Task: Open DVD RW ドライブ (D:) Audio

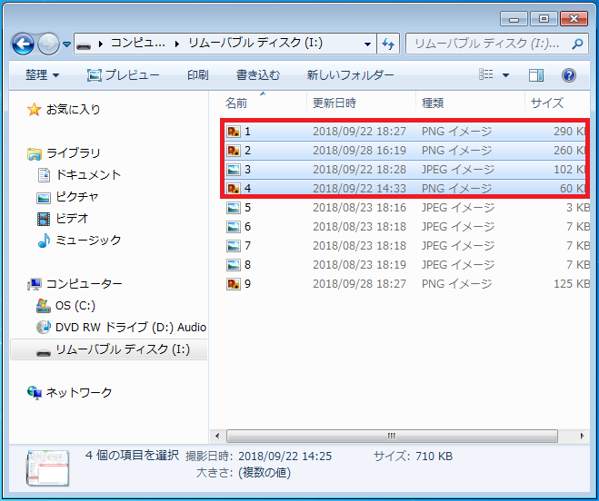Action: tap(131, 328)
